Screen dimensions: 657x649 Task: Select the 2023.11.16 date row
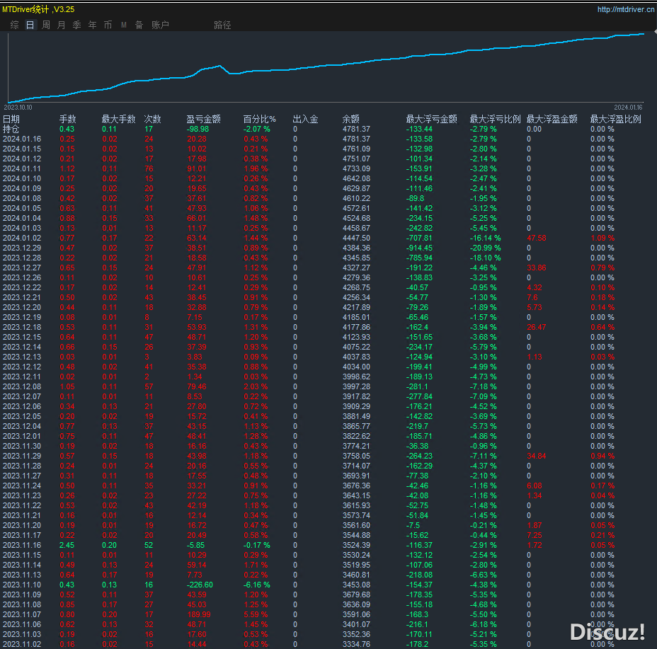pos(22,545)
